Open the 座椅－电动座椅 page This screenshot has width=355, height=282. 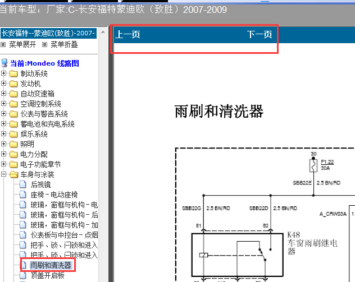point(54,195)
